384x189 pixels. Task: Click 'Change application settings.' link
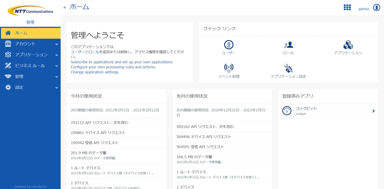(x=95, y=72)
